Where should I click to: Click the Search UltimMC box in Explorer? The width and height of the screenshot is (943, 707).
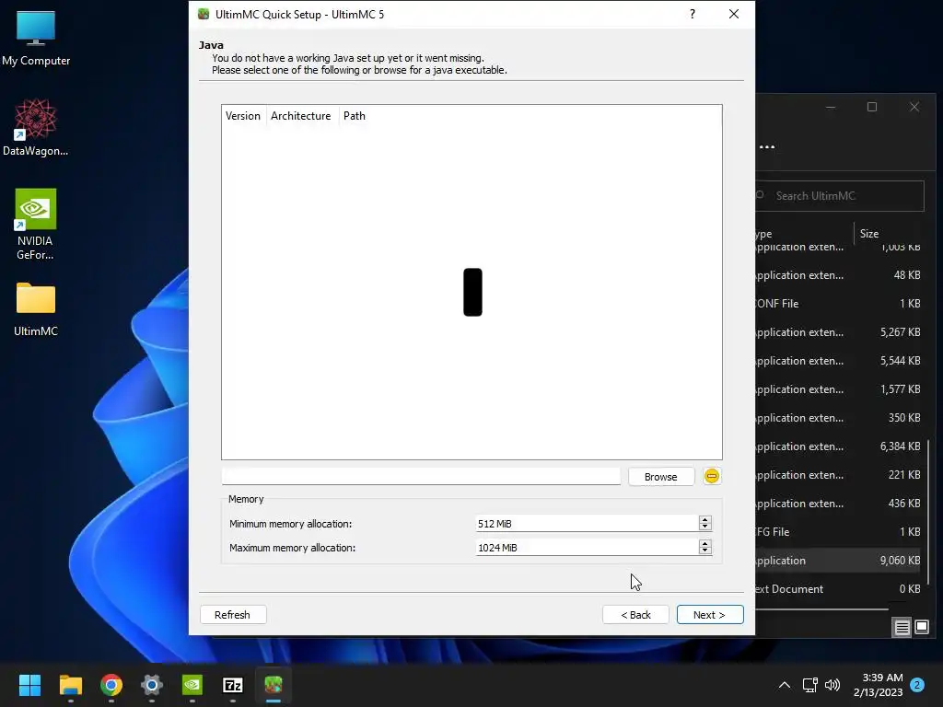[x=840, y=196]
